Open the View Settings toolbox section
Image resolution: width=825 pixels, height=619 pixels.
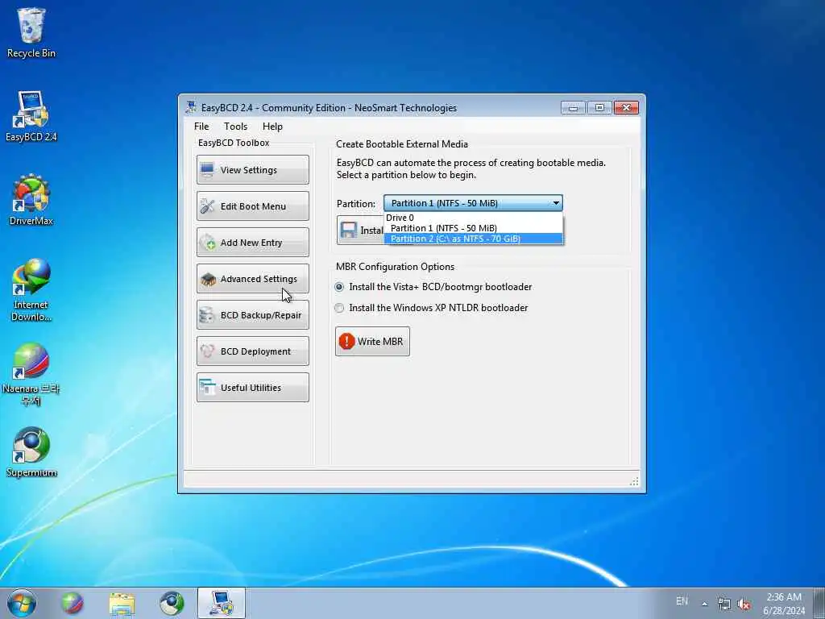click(252, 169)
